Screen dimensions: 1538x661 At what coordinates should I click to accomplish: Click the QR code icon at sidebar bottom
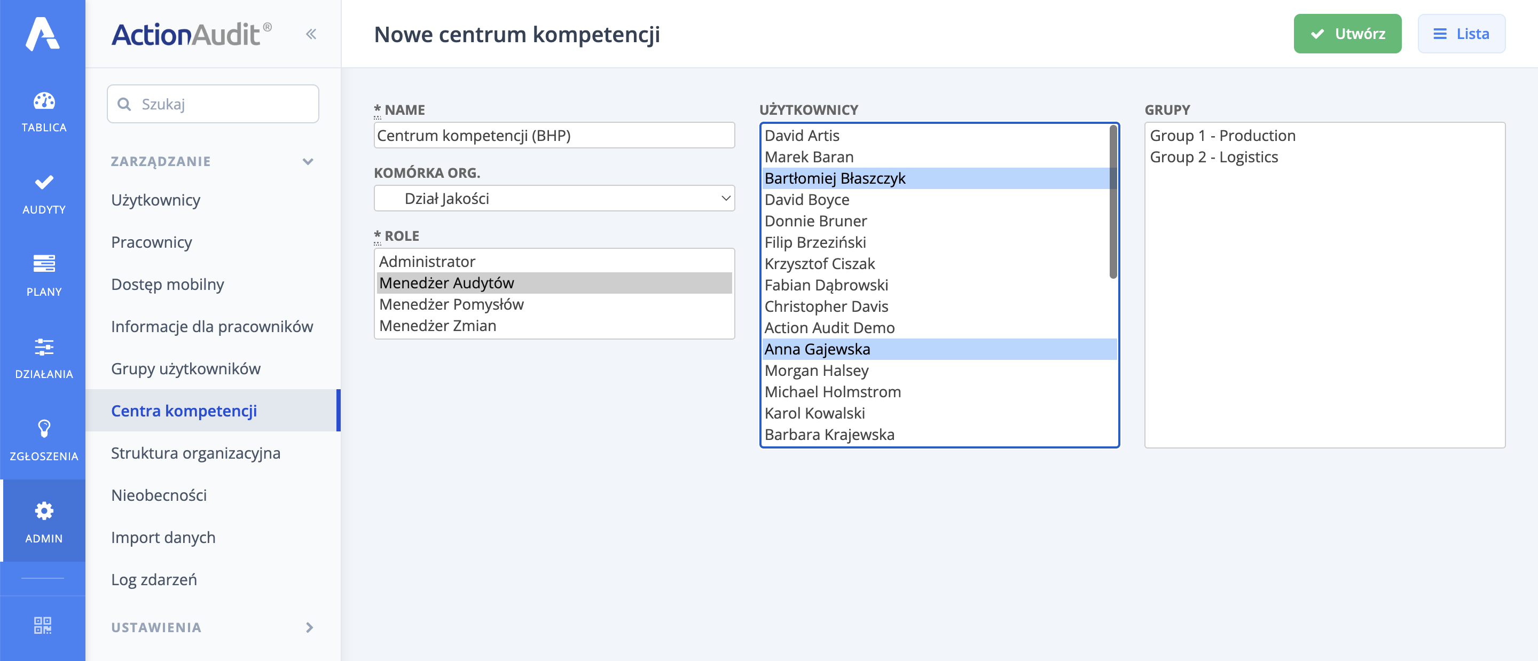click(x=43, y=625)
